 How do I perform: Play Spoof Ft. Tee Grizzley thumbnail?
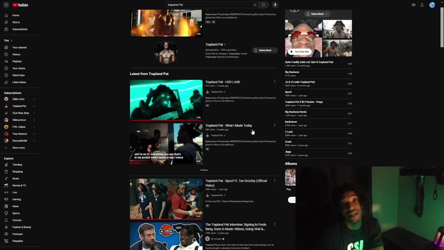pyautogui.click(x=166, y=199)
